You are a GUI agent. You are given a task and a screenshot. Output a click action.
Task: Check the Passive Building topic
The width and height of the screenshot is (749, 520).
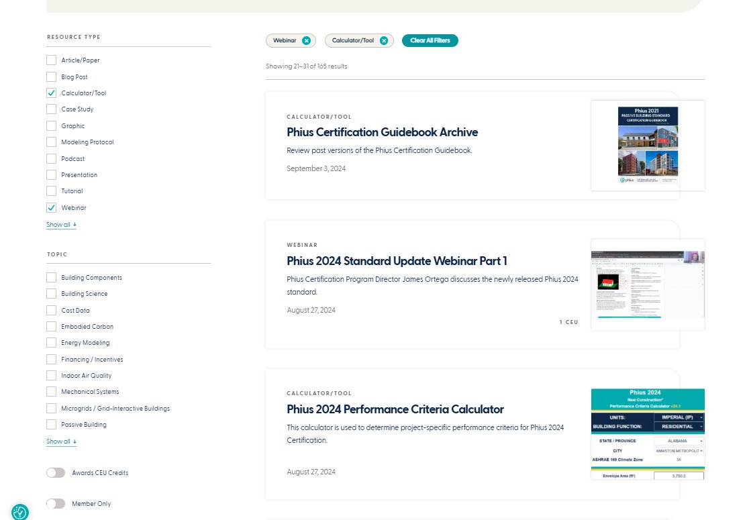51,424
